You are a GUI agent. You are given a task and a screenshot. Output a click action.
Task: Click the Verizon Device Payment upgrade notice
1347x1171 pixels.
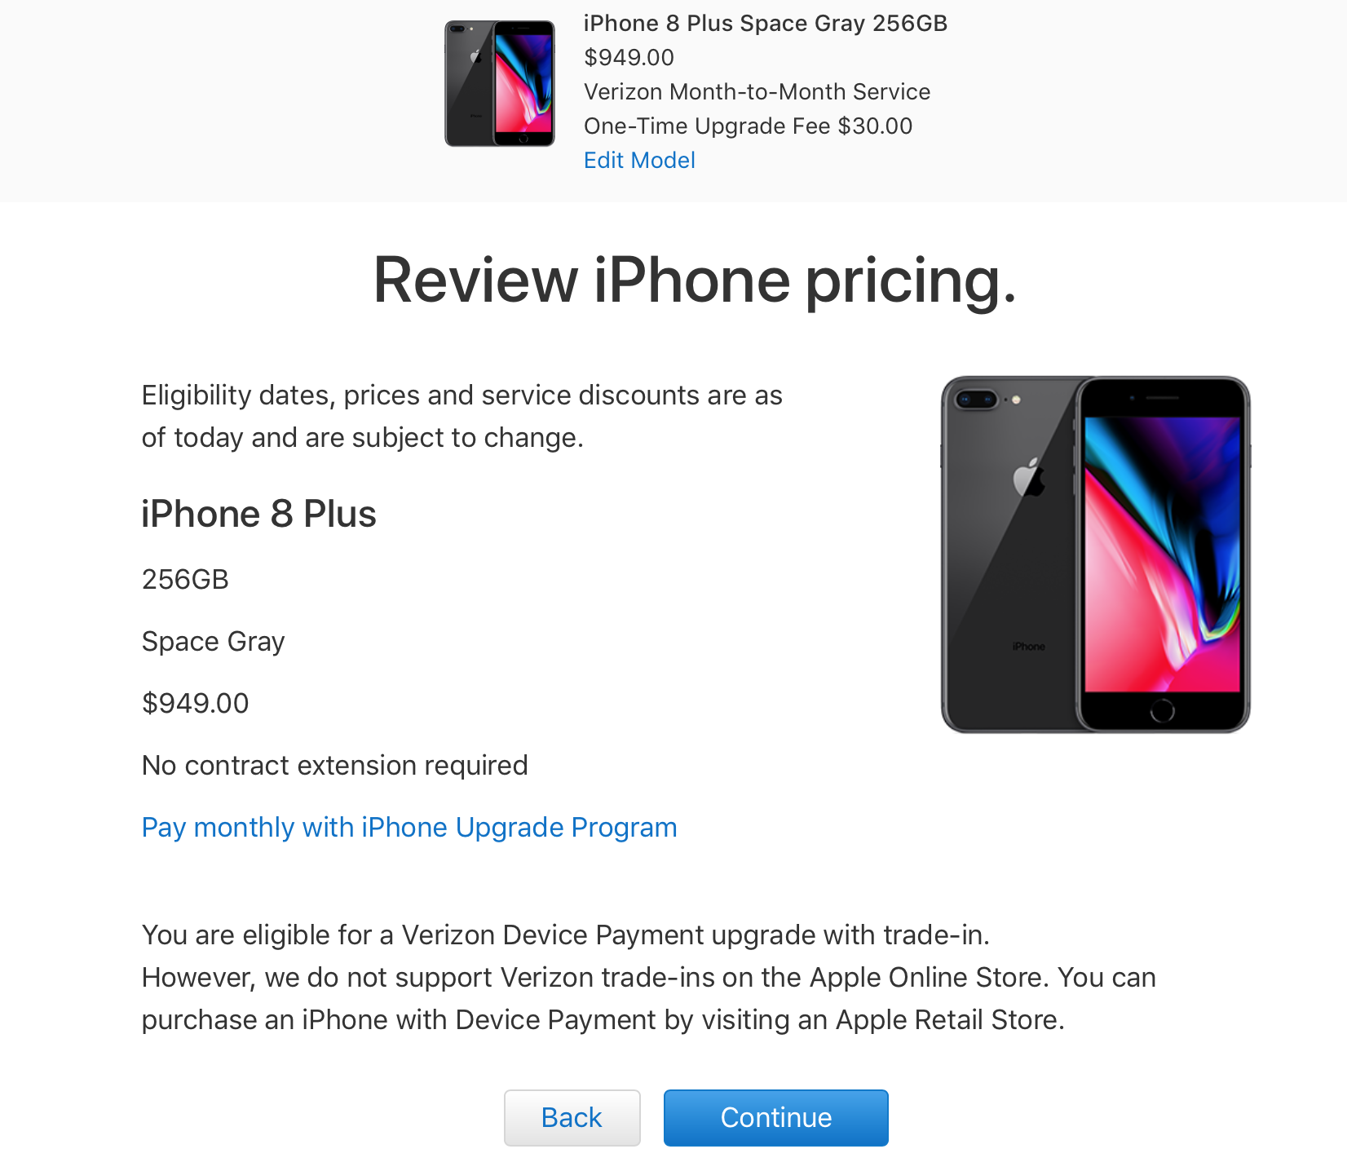[x=649, y=977]
